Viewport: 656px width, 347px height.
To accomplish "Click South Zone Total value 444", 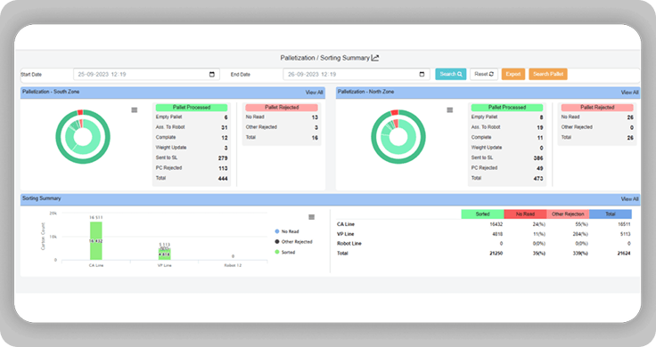I will [223, 179].
